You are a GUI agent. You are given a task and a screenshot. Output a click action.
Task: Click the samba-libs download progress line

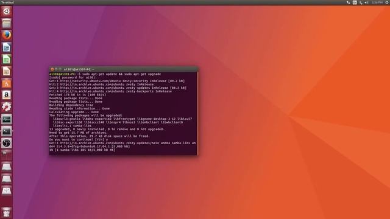[82, 150]
